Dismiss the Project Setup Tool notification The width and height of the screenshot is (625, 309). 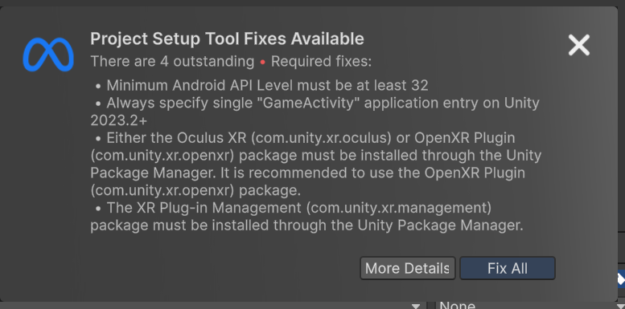(579, 44)
